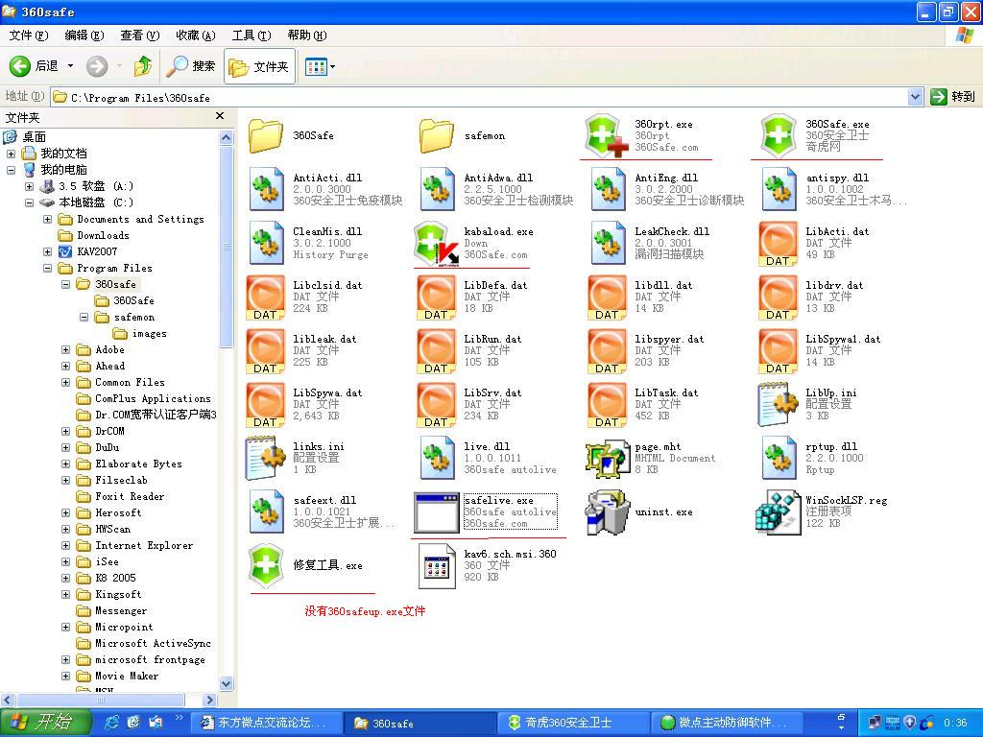Select KAV2007 in the folder tree
Screen dimensions: 983x737
97,251
